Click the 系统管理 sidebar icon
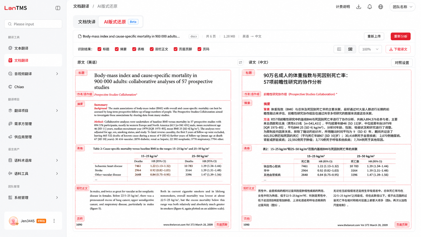 (x=10, y=197)
